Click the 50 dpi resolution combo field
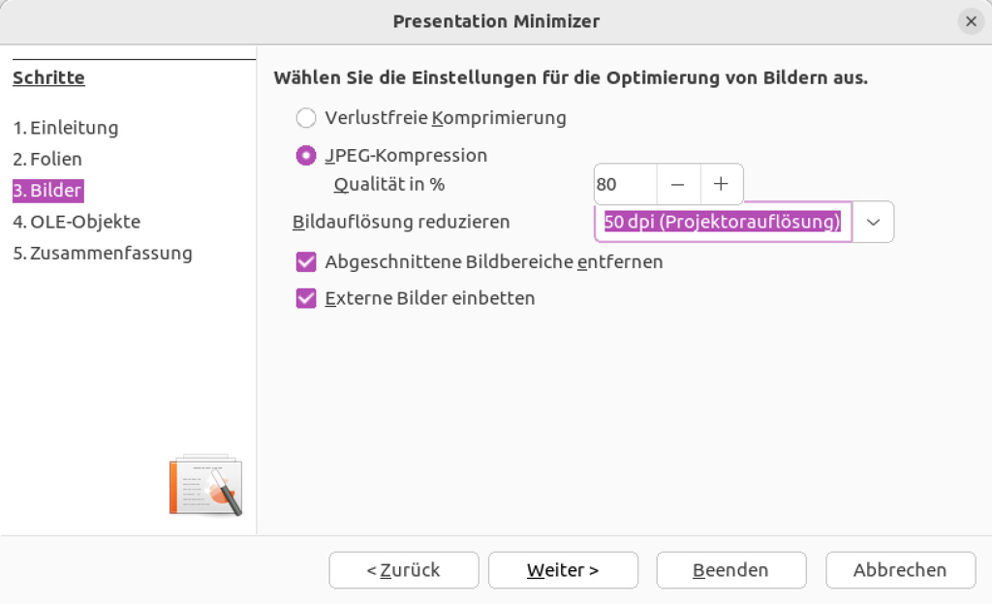992x604 pixels. (722, 222)
